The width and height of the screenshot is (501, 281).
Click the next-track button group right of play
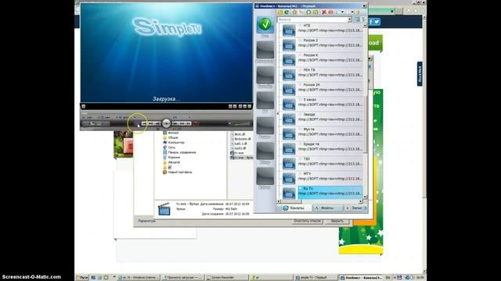(182, 123)
